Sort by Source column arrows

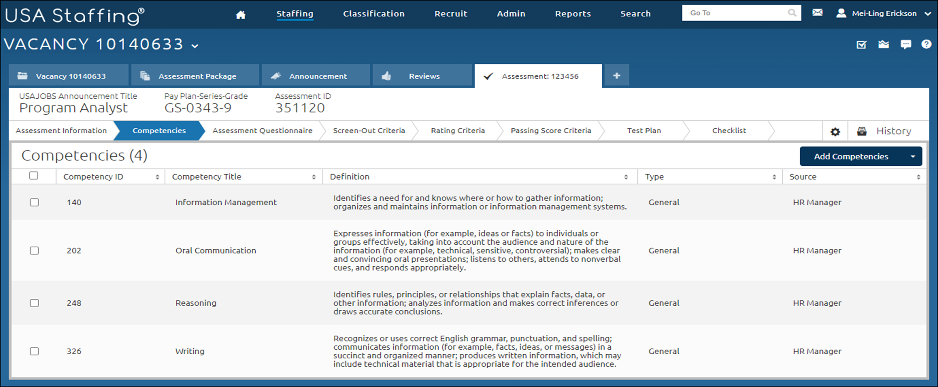point(918,177)
